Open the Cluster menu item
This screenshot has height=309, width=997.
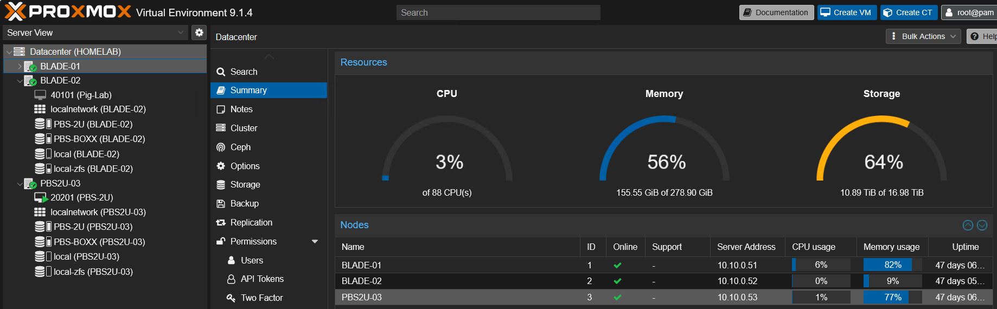tap(269, 128)
